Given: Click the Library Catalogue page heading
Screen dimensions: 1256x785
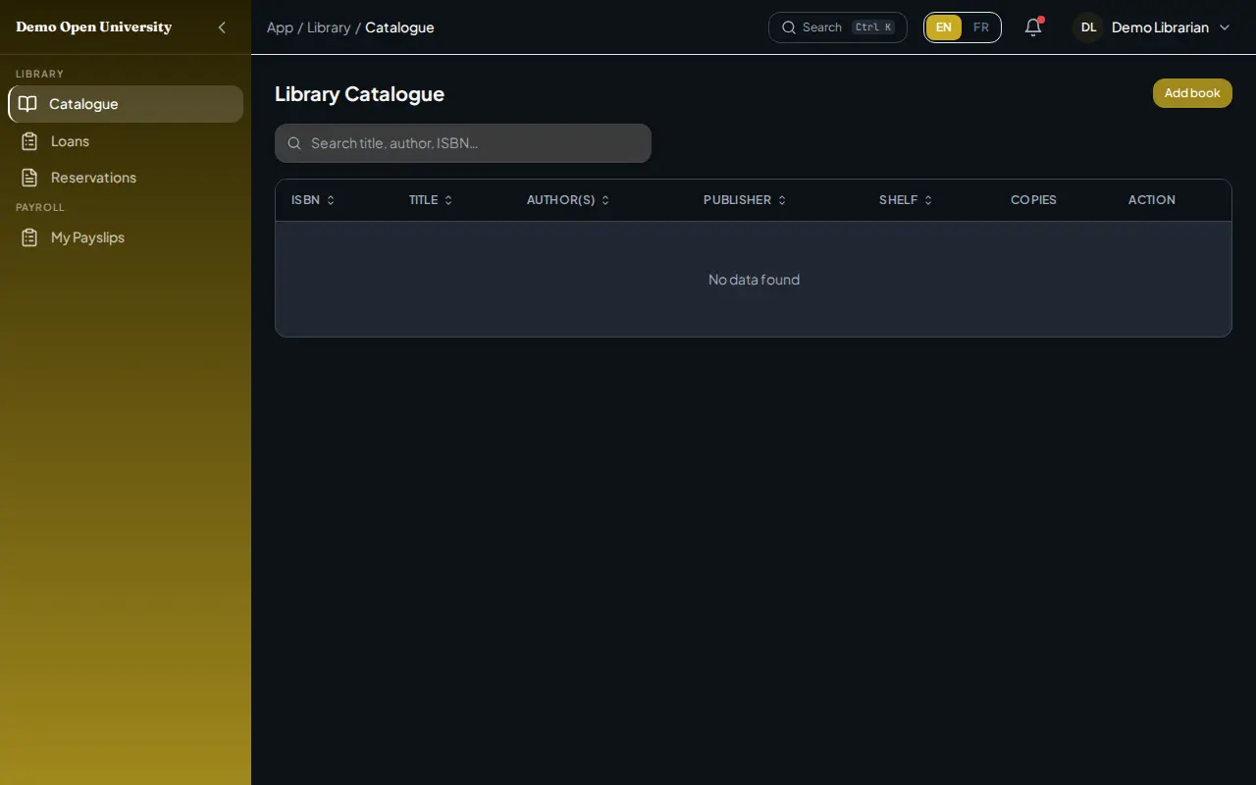Looking at the screenshot, I should (x=359, y=94).
